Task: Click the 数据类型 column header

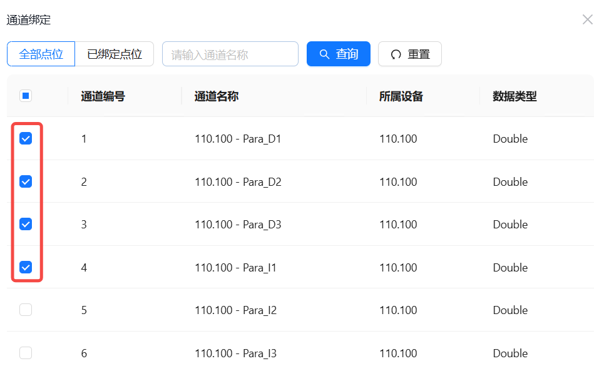Action: [514, 96]
